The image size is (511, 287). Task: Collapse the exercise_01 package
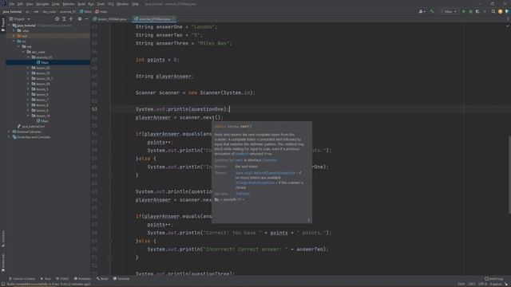(29, 57)
